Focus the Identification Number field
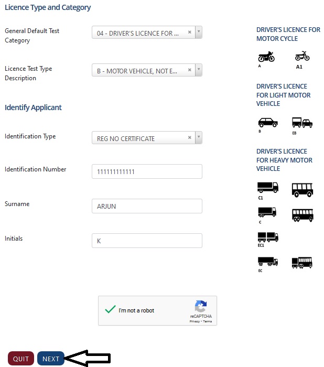Screen dimensions: 324x367 (x=147, y=171)
